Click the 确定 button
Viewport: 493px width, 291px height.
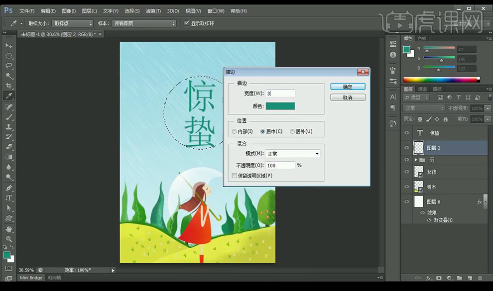click(348, 87)
